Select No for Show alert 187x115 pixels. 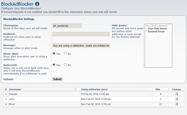(65, 53)
